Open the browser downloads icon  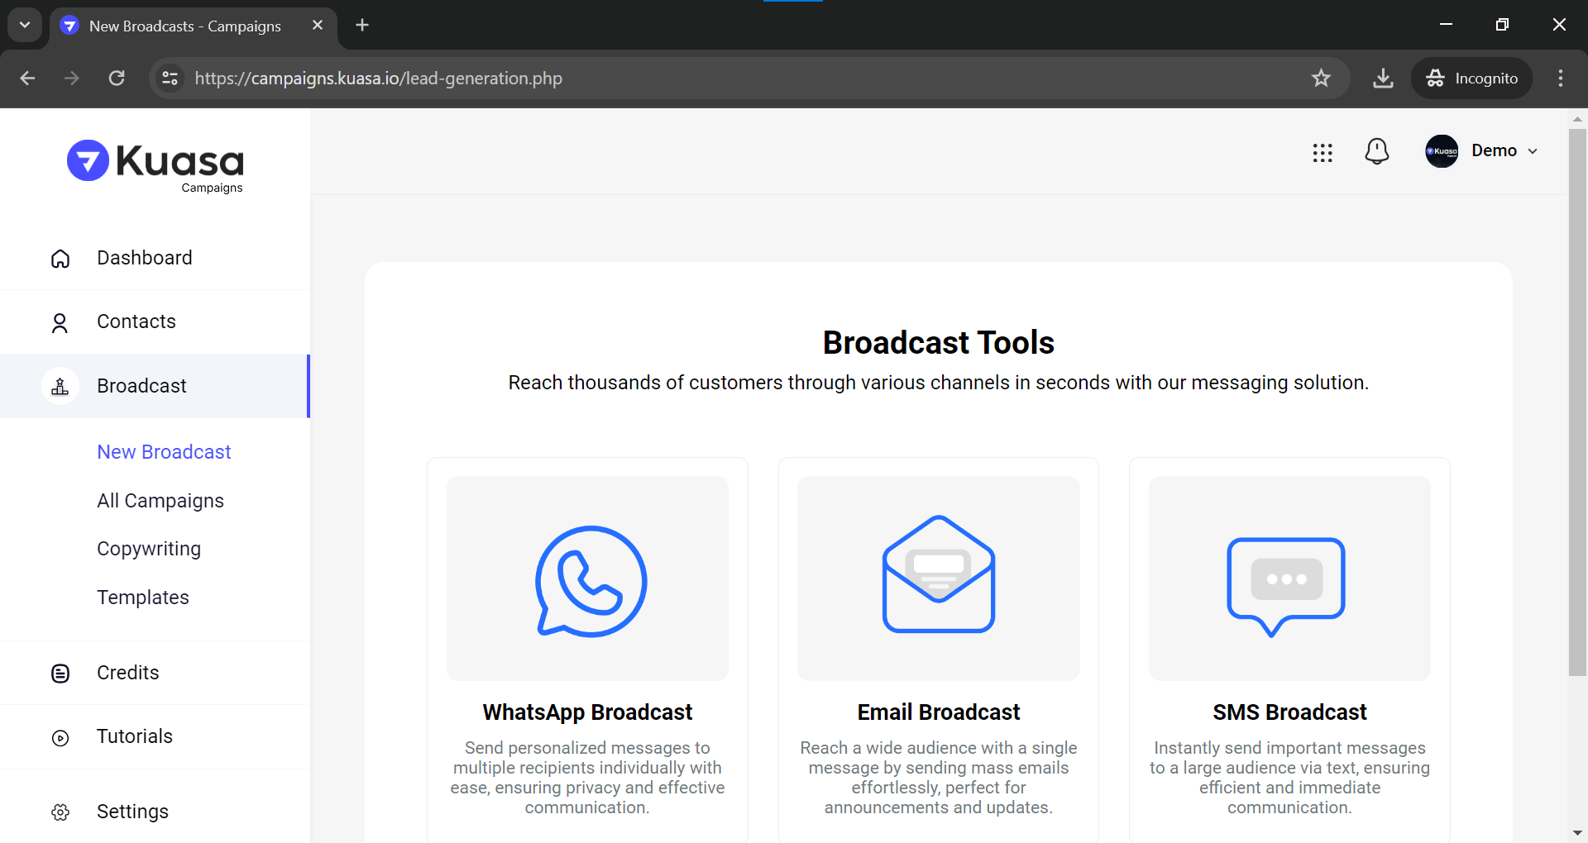(1382, 79)
